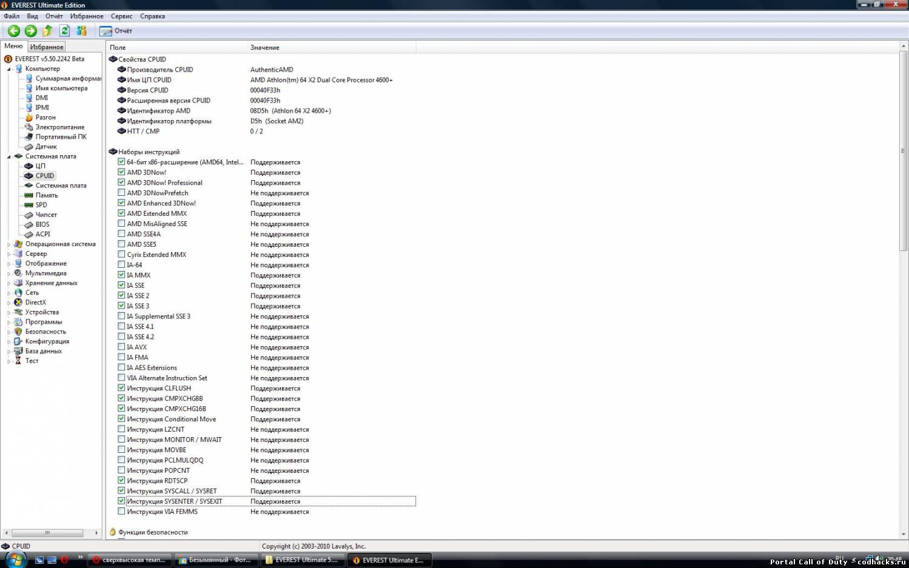Open the Отчёт menu in menu bar
The width and height of the screenshot is (909, 568).
[x=54, y=16]
